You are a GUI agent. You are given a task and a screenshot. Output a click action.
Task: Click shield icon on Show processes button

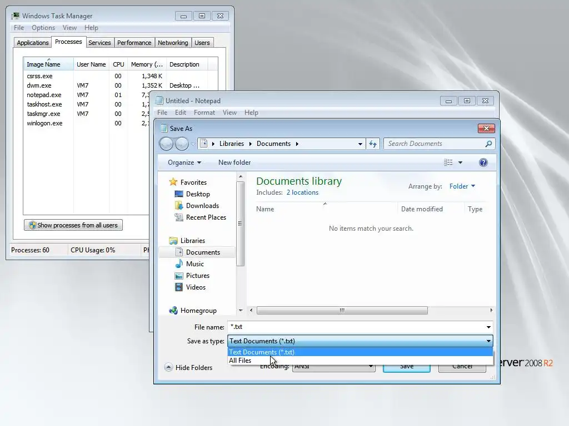pyautogui.click(x=32, y=225)
